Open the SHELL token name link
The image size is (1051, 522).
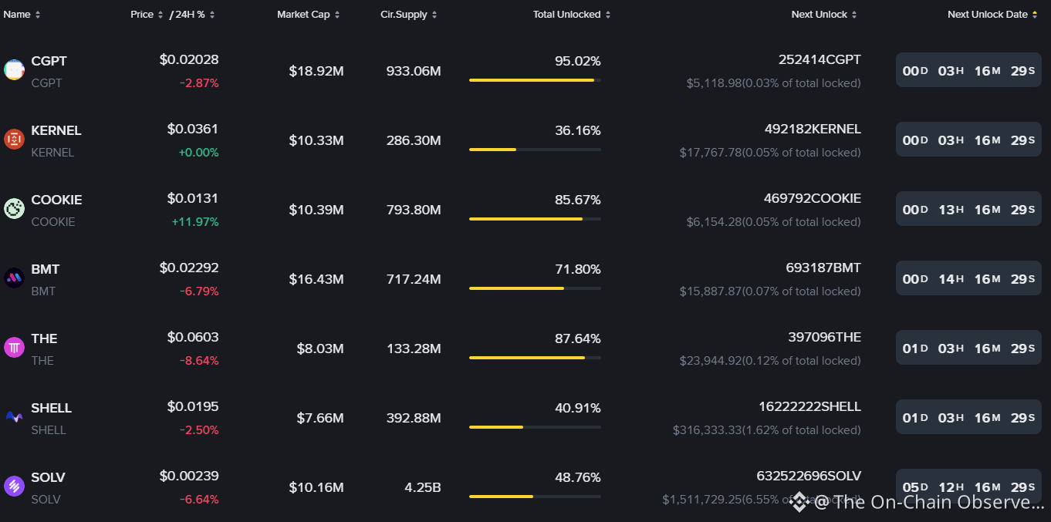[52, 408]
